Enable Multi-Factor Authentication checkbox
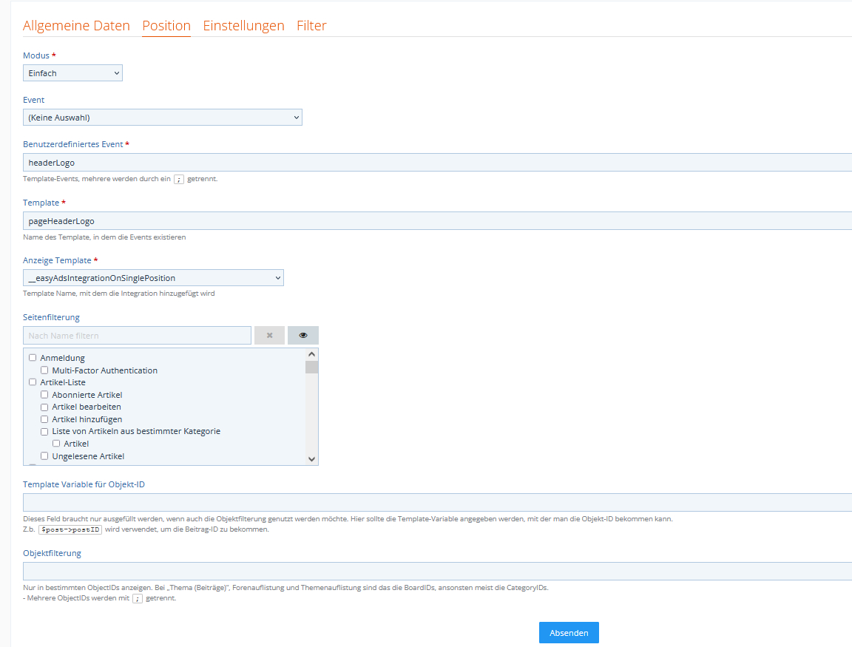Viewport: 852px width, 647px height. [44, 370]
